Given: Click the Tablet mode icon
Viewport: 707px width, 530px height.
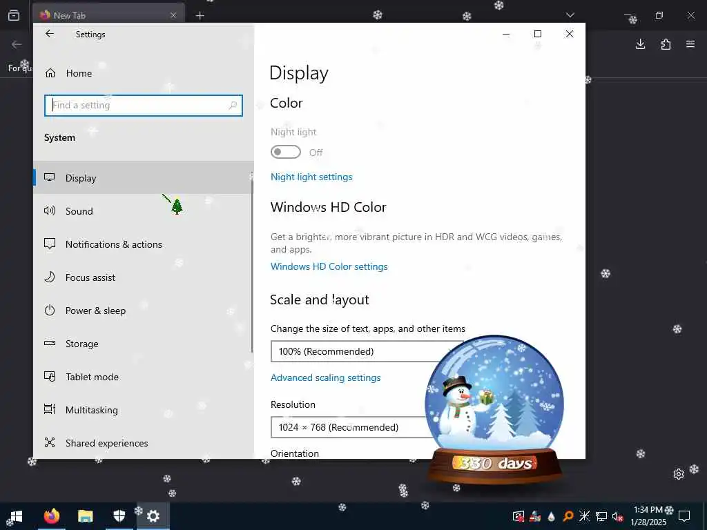Looking at the screenshot, I should tap(50, 376).
